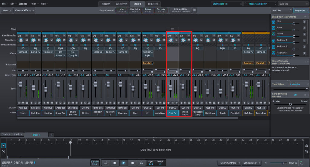Switch to the Grooves tab
This screenshot has width=310, height=167.
pos(122,4)
